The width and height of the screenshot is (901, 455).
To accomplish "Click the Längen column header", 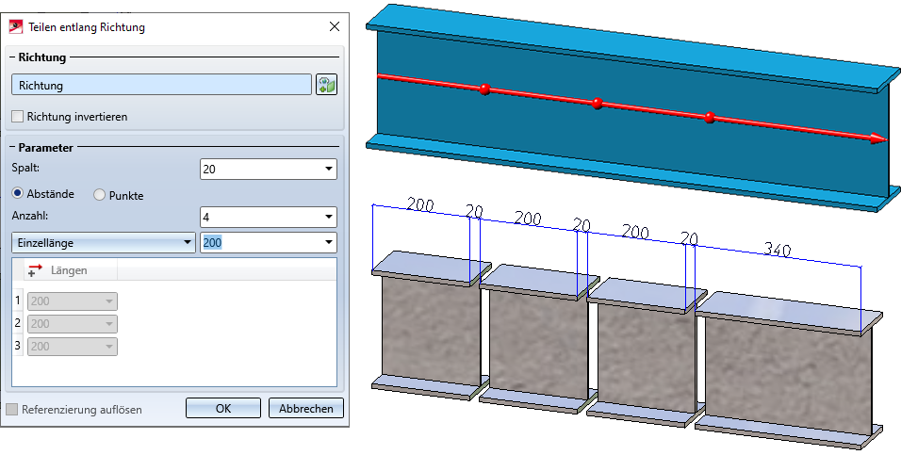I will (x=70, y=270).
